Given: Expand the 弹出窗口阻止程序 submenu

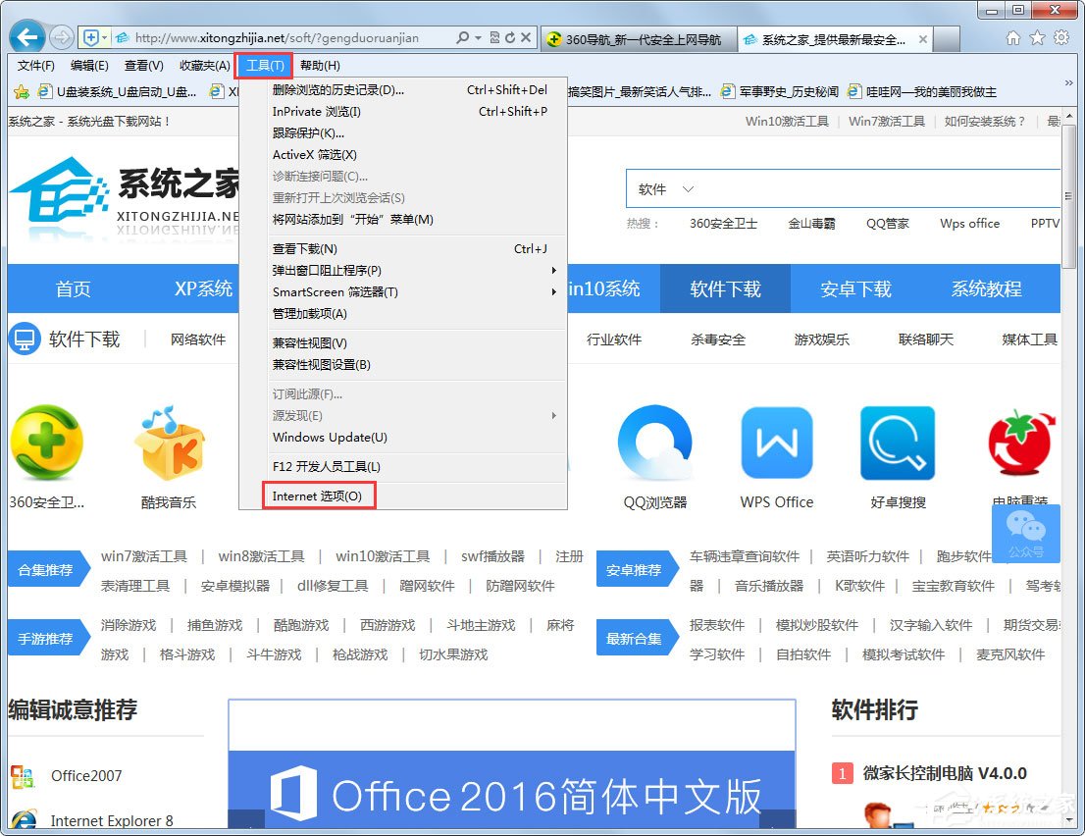Looking at the screenshot, I should click(325, 271).
